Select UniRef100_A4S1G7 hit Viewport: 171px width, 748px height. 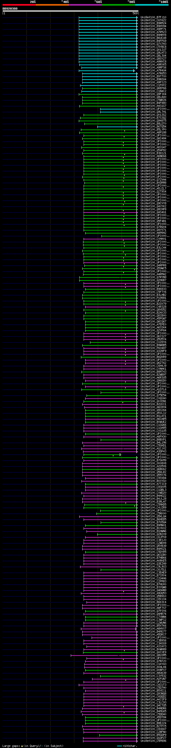click(153, 106)
